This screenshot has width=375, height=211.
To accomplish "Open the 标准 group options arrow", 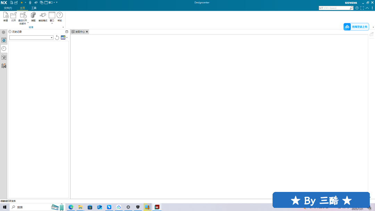I will (63, 27).
